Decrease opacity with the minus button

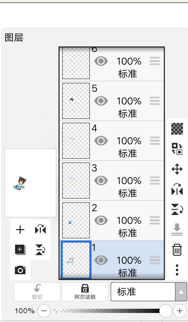click(x=44, y=311)
